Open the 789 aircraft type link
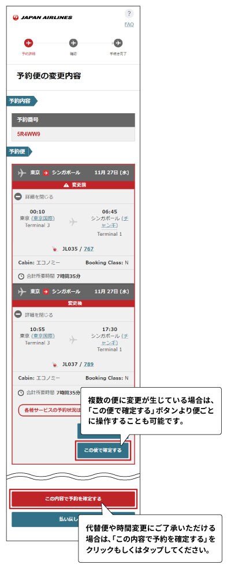Viewport: 231px width, 587px height. (89, 364)
